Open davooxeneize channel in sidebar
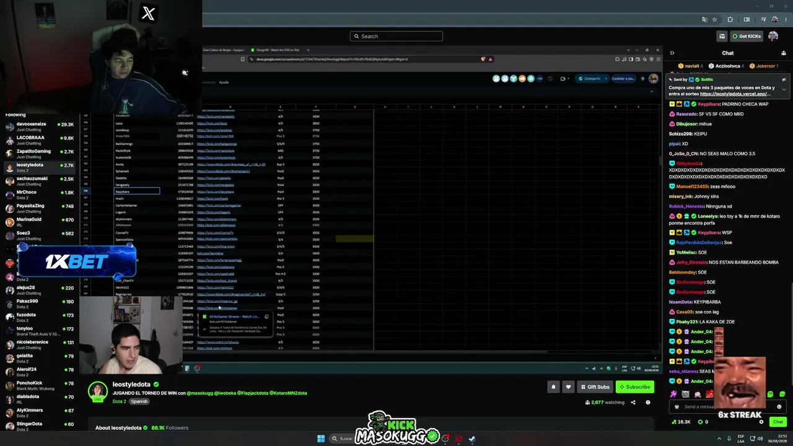The width and height of the screenshot is (793, 446). point(40,126)
